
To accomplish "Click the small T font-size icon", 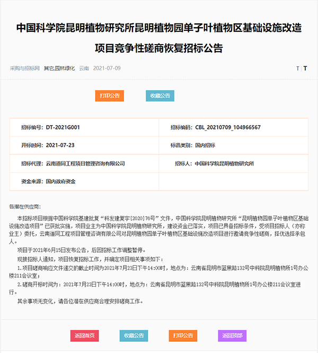I will (298, 68).
